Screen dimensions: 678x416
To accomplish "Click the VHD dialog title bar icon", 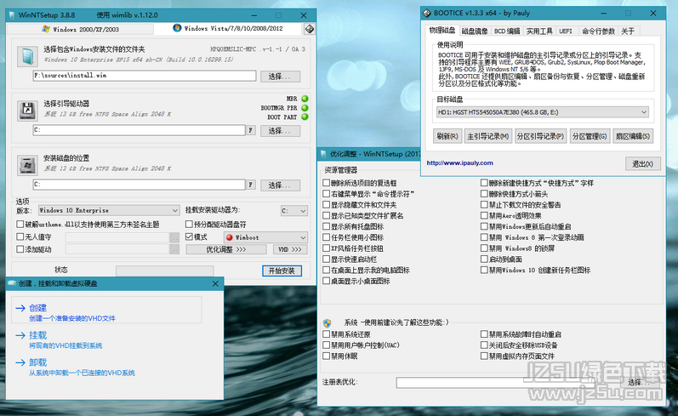I will pos(12,283).
